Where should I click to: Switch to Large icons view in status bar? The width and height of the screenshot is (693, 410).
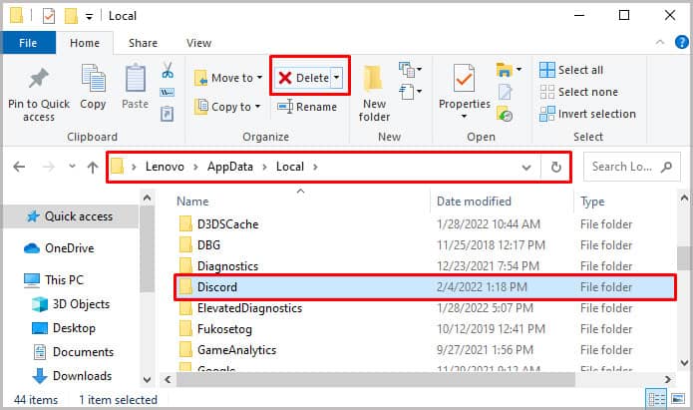click(x=677, y=399)
